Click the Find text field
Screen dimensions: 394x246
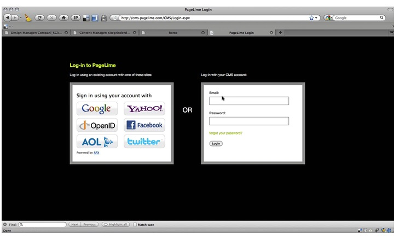42,225
